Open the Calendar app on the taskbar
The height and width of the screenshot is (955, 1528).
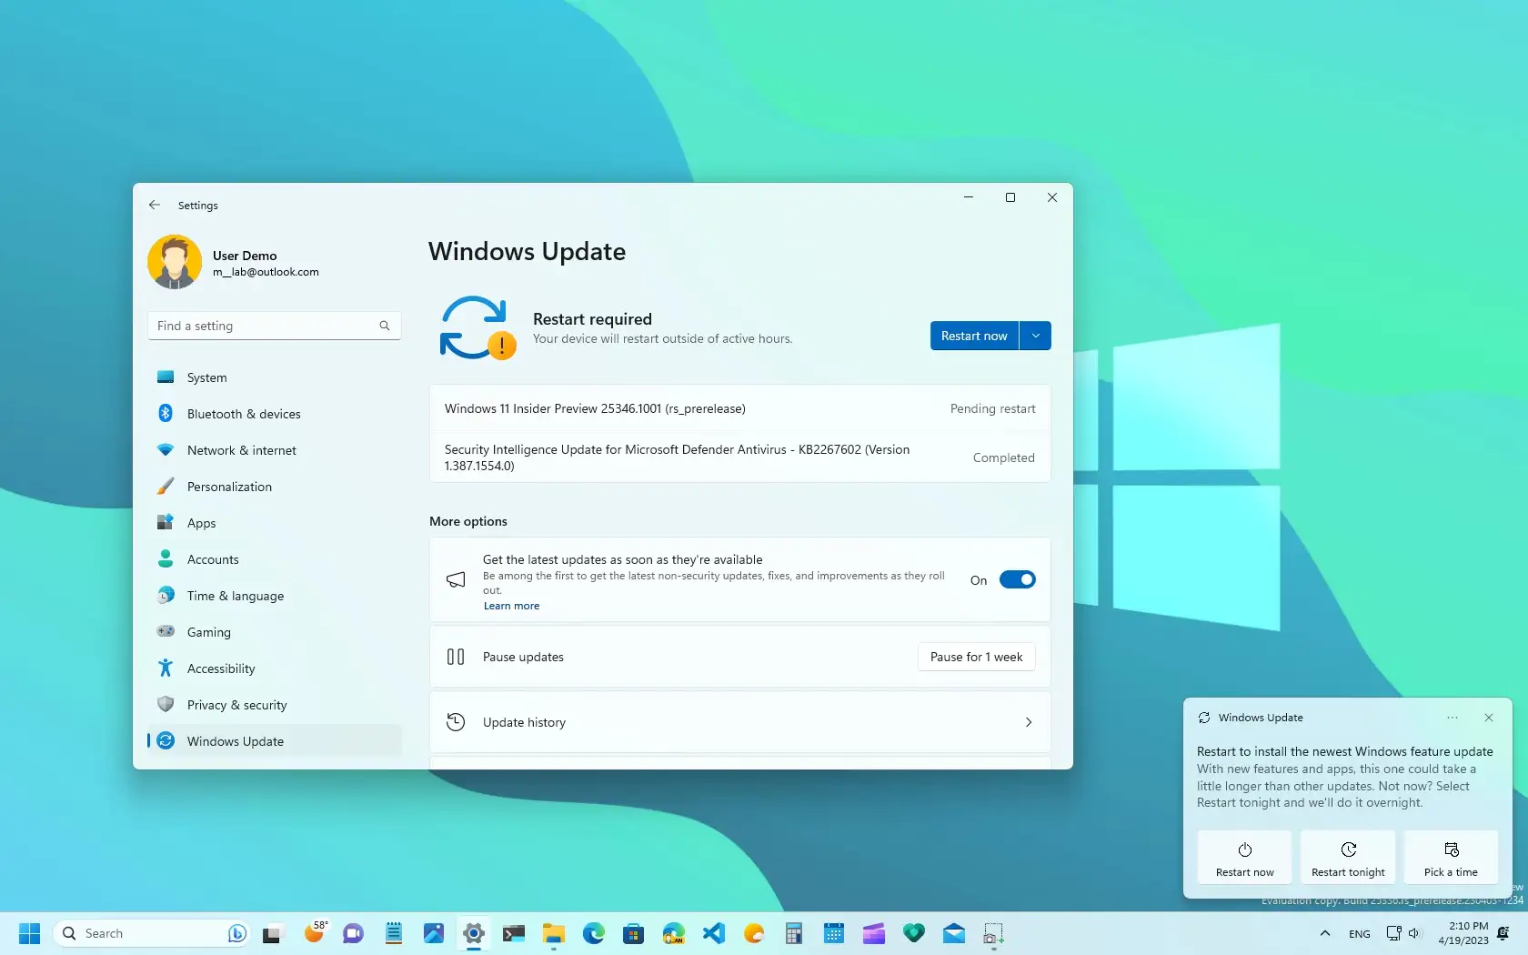pos(833,933)
